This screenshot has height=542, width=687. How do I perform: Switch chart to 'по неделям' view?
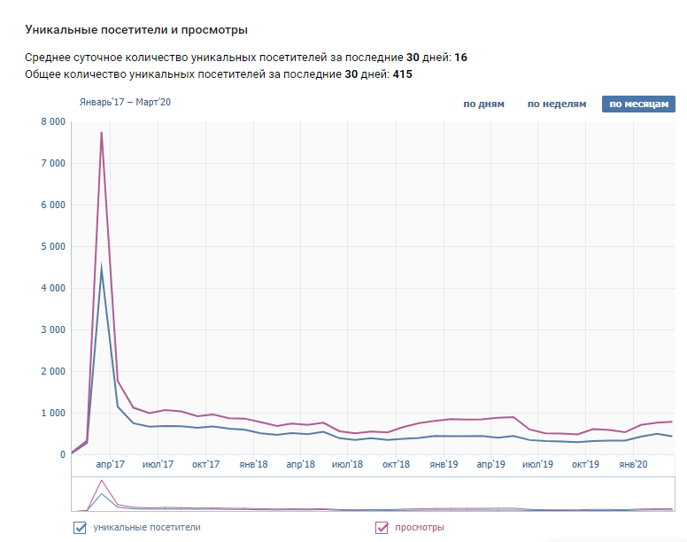coord(557,105)
